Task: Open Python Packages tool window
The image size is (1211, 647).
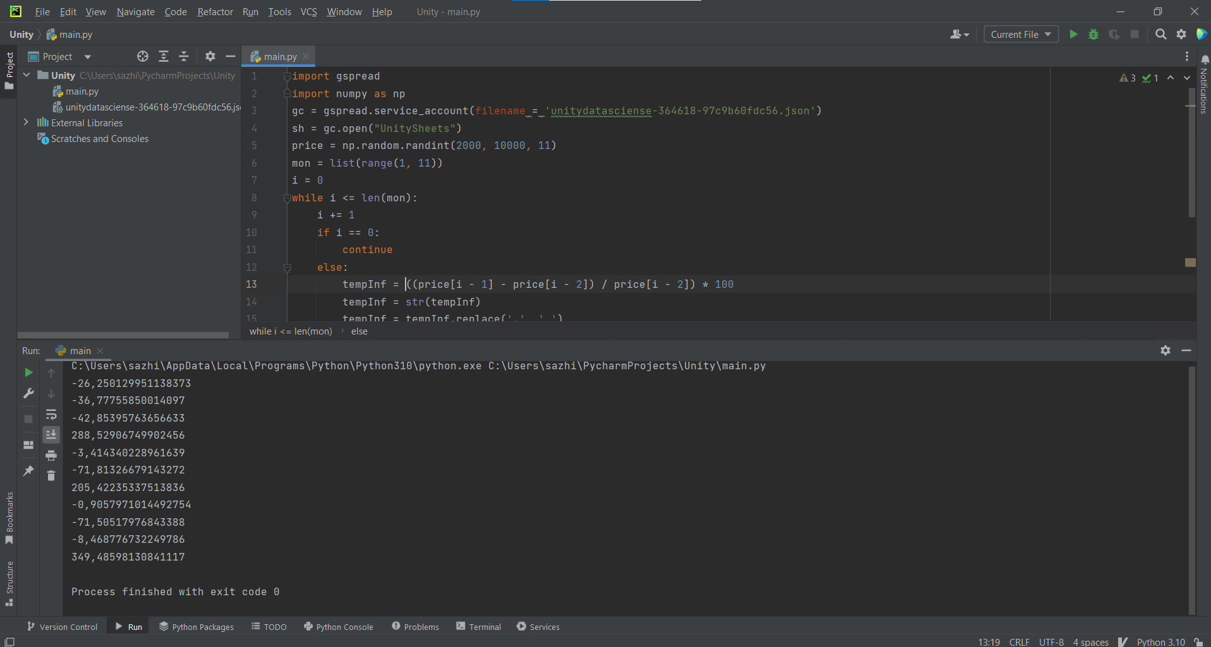Action: pos(196,626)
